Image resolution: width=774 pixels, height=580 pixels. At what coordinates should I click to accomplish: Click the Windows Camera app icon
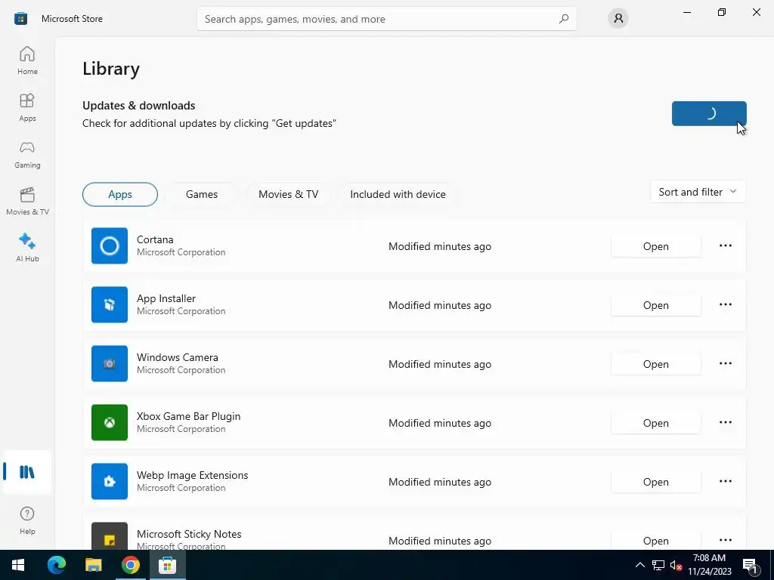[x=110, y=363]
